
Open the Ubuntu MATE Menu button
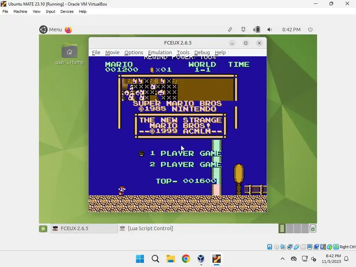pyautogui.click(x=51, y=30)
